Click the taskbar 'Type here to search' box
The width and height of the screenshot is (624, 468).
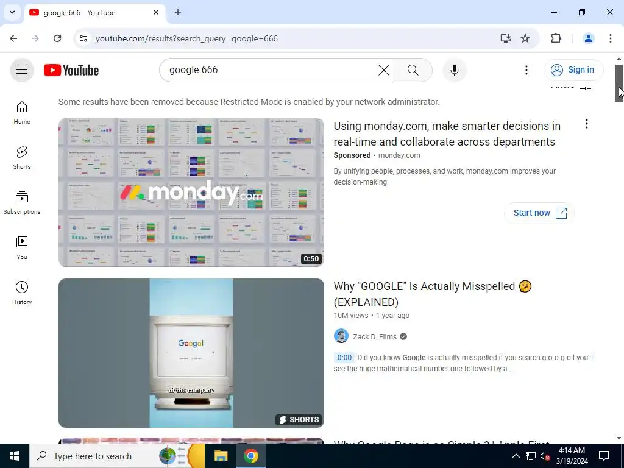117,456
